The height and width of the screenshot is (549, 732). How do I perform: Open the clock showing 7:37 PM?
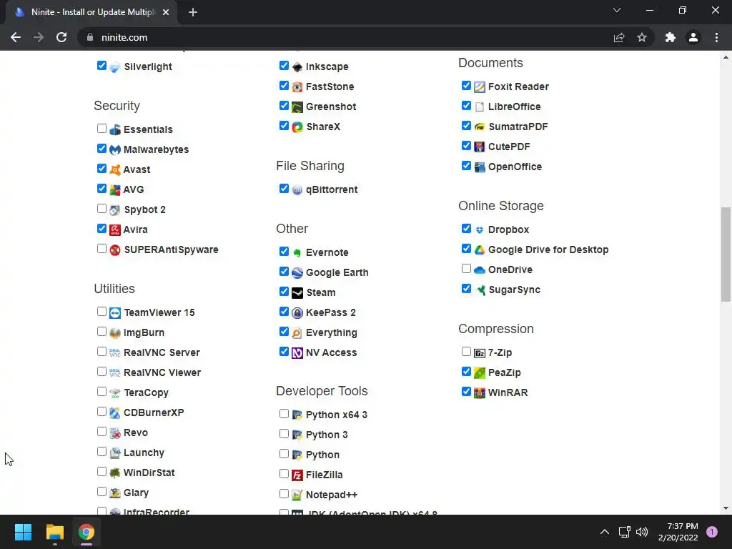click(x=678, y=532)
